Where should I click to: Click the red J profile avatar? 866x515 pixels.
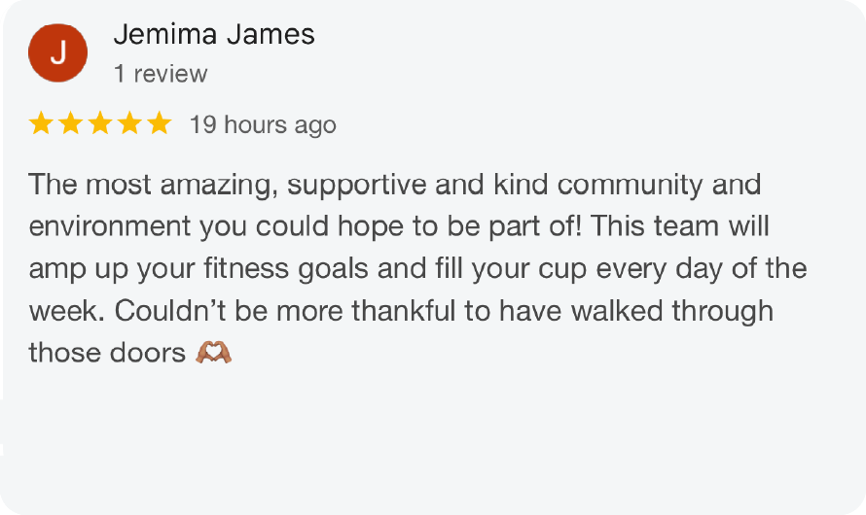[58, 52]
